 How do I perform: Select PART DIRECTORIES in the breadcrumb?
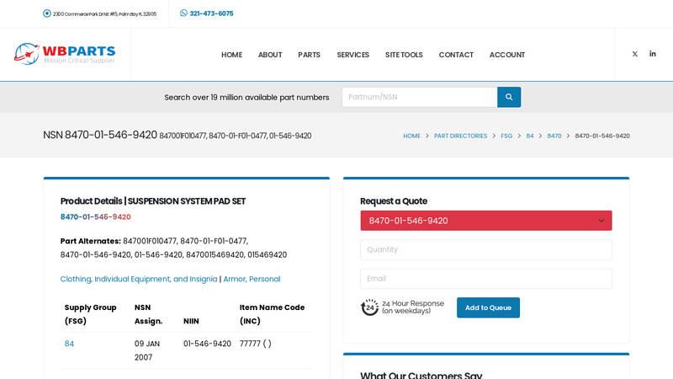coord(460,136)
